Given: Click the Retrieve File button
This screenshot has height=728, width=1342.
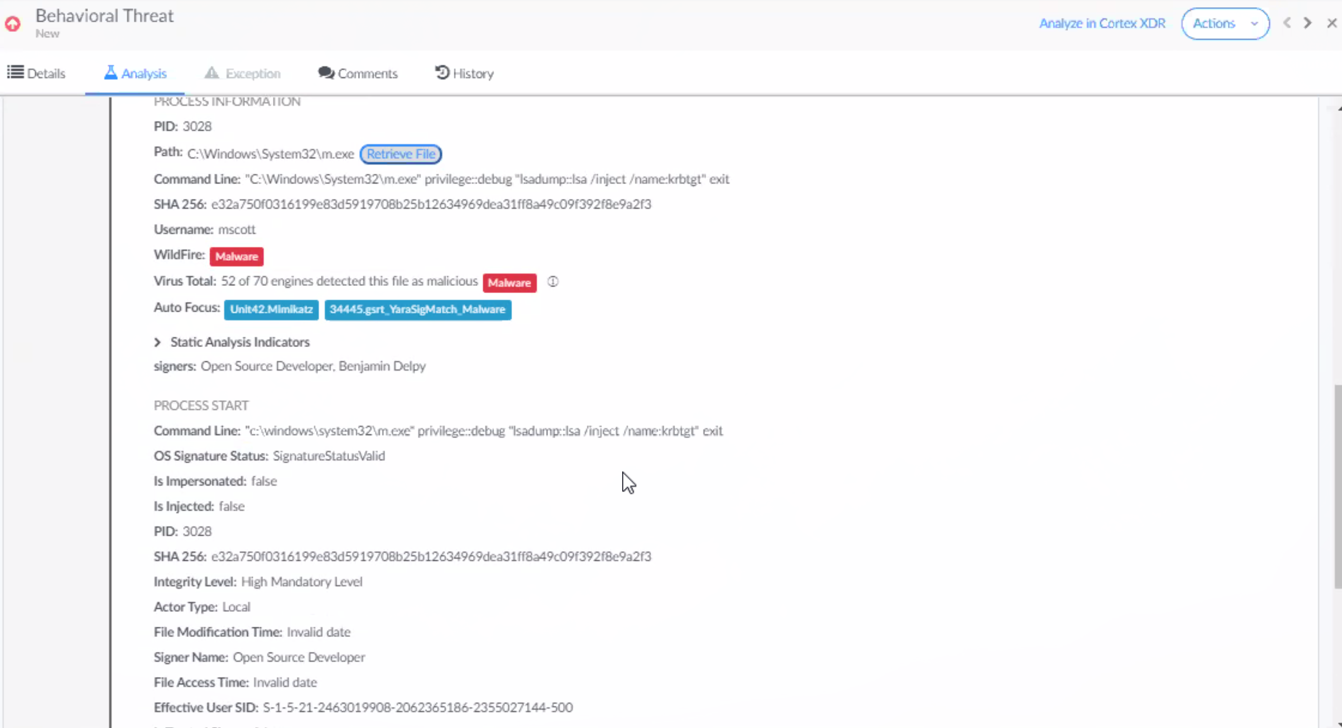Looking at the screenshot, I should coord(401,154).
